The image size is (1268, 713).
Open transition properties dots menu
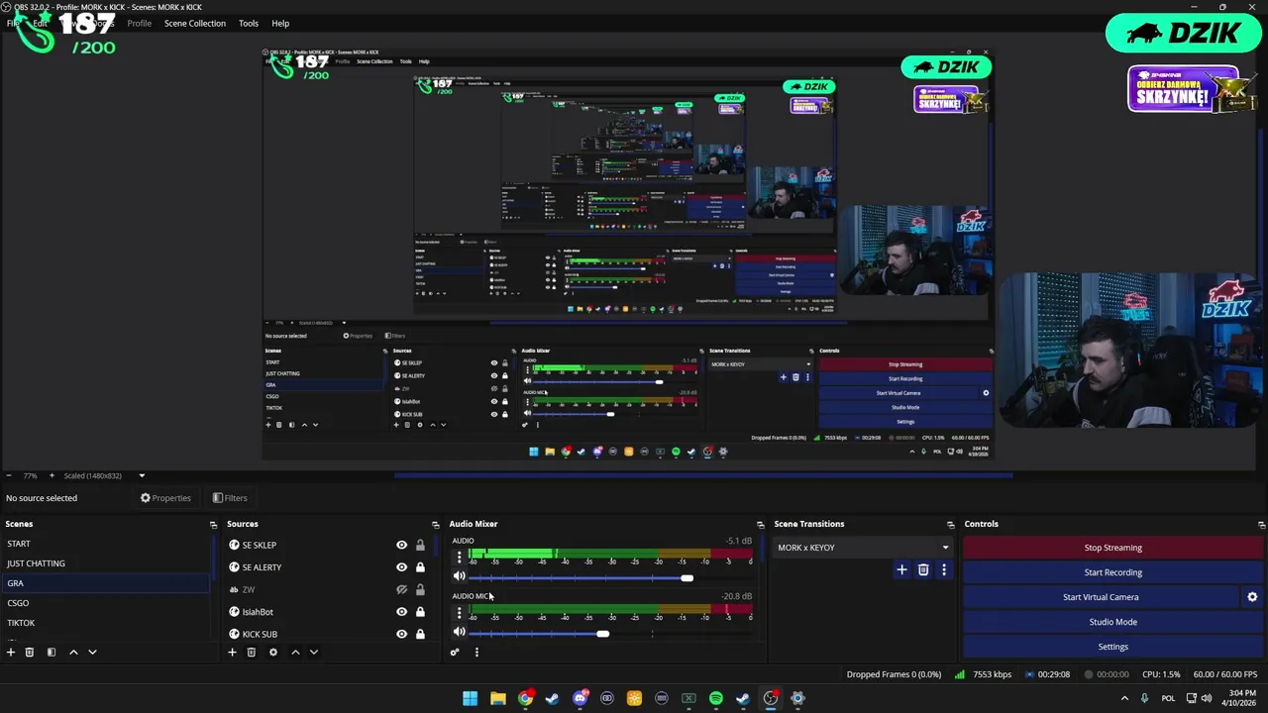(944, 569)
